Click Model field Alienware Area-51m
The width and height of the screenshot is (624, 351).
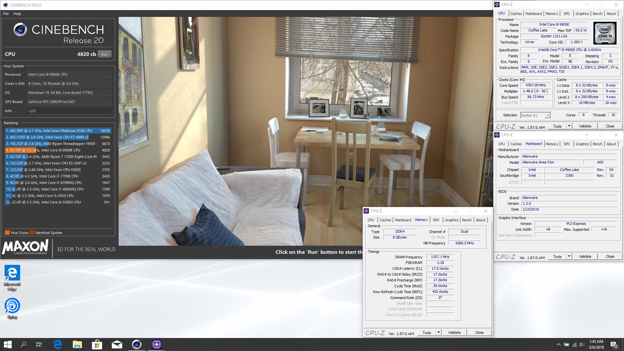coord(552,162)
